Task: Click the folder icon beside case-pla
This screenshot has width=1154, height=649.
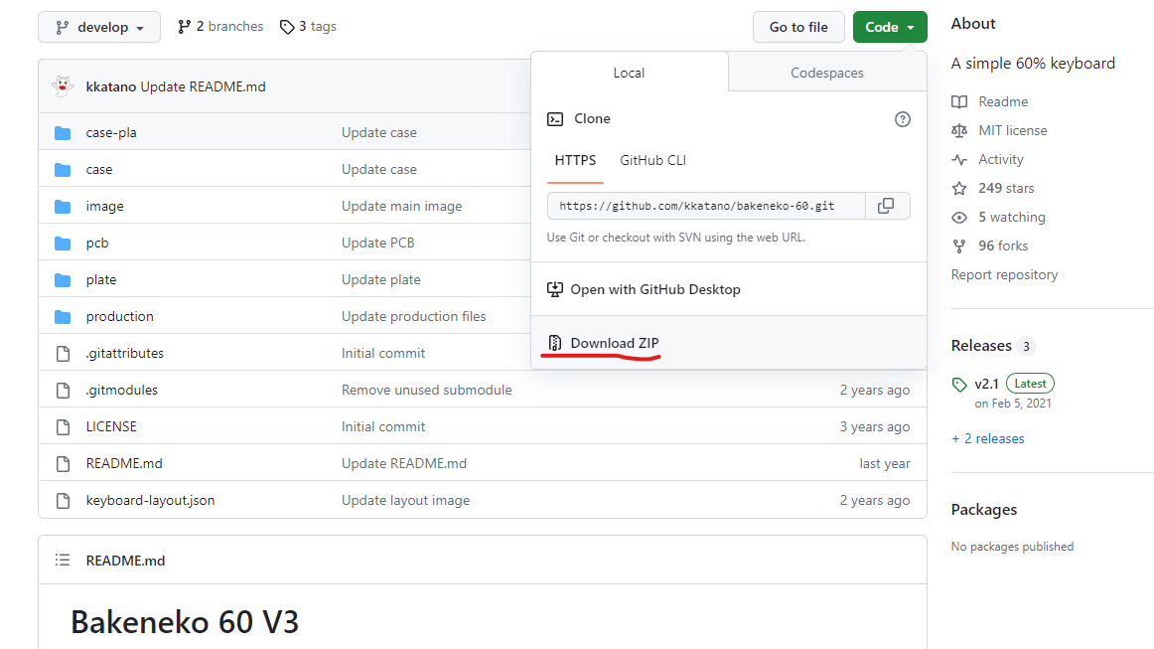Action: (63, 132)
